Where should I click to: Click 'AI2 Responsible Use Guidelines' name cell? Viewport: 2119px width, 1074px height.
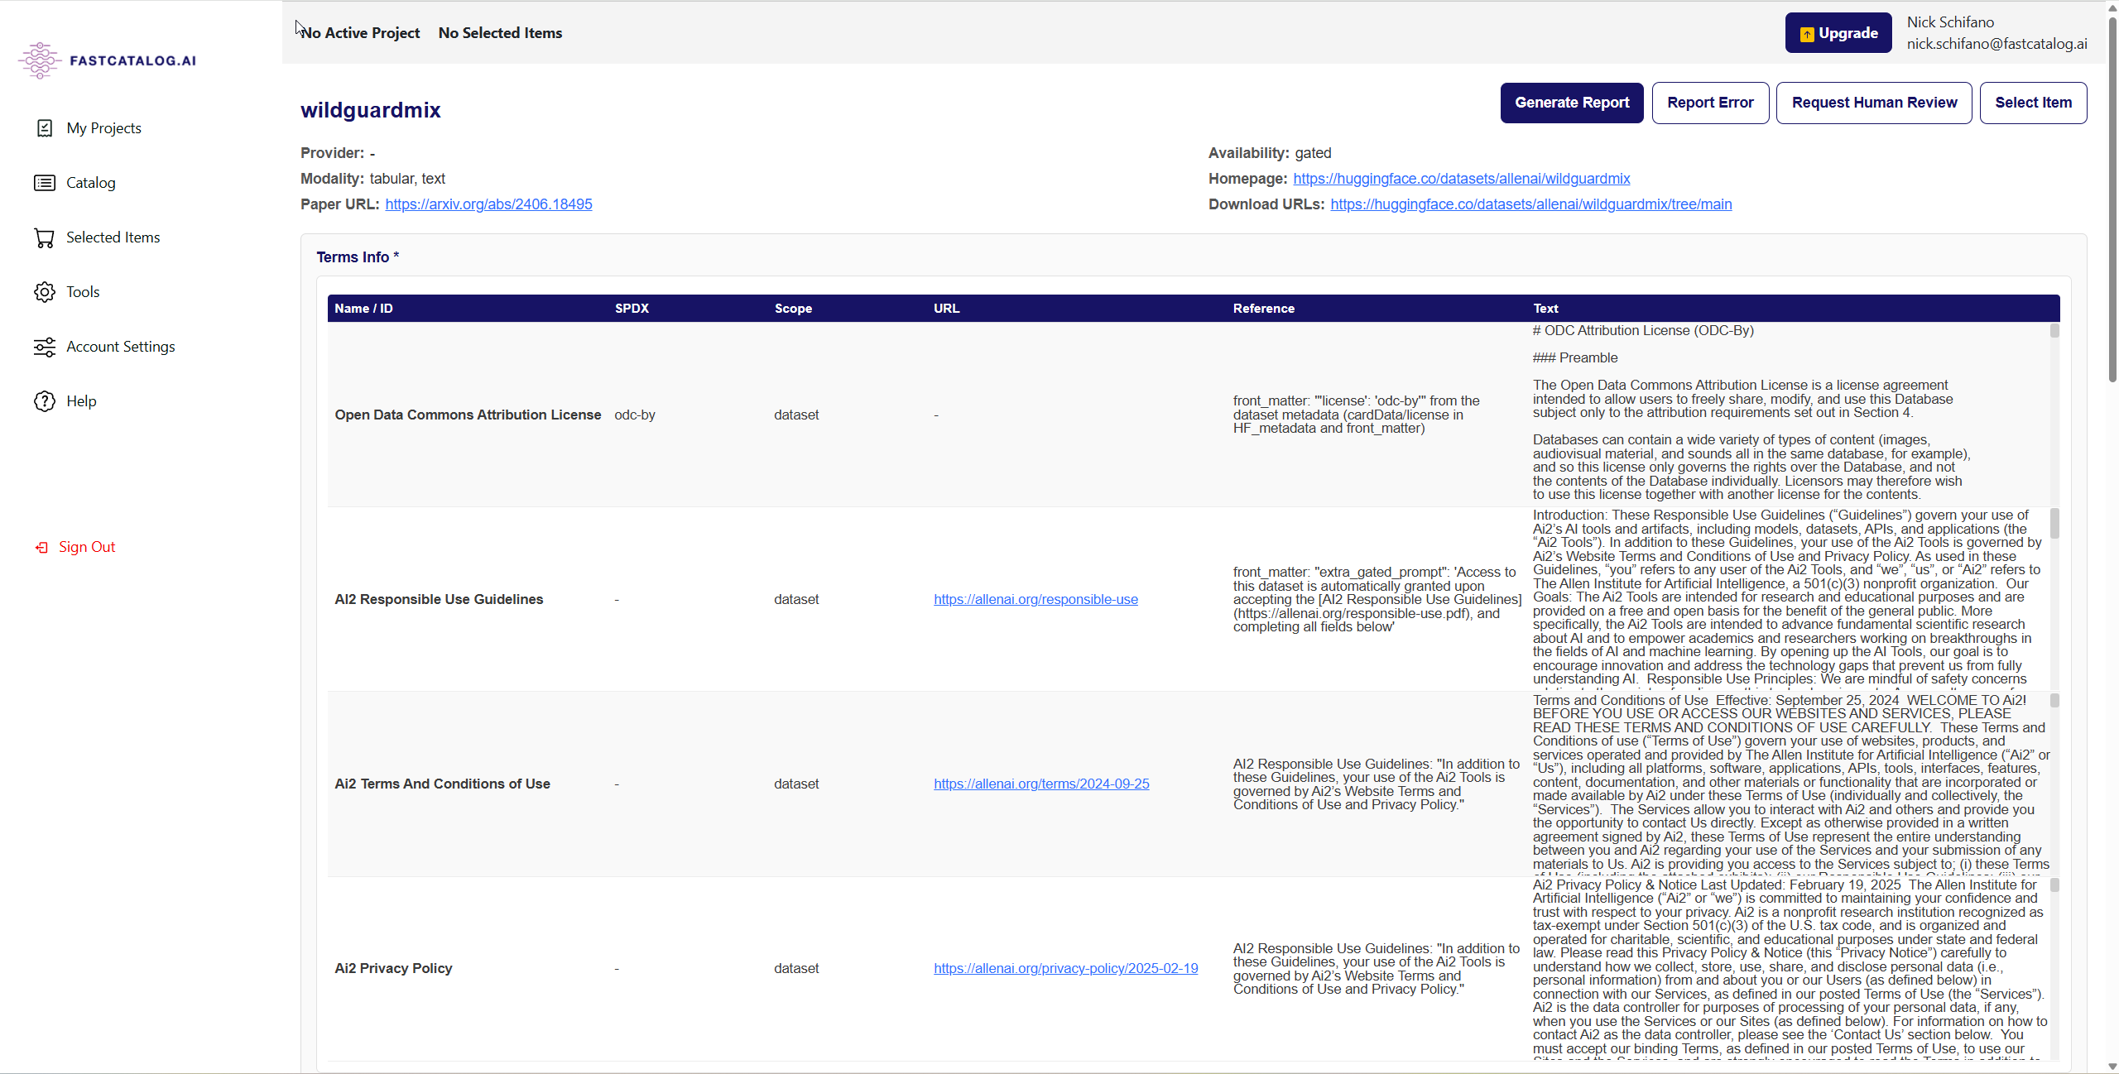(439, 599)
